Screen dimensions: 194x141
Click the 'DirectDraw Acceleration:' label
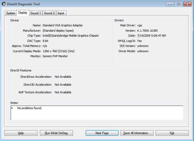point(36,77)
